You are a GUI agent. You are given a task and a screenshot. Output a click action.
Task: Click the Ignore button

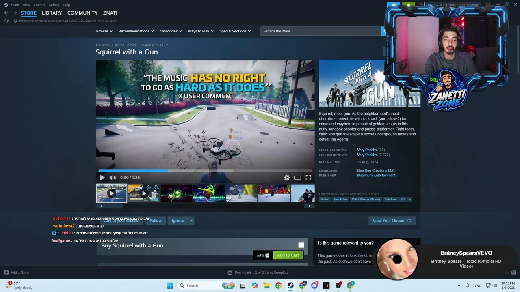178,221
